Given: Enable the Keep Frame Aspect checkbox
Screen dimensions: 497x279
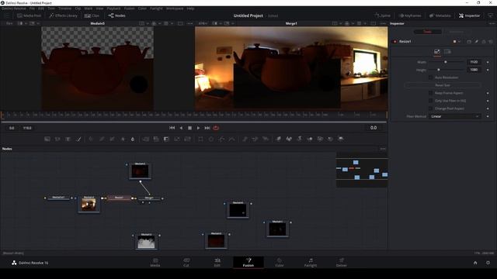Looking at the screenshot, I should pyautogui.click(x=430, y=93).
